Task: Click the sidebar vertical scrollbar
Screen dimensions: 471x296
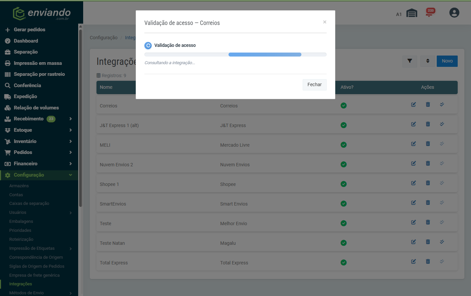Action: [80, 118]
